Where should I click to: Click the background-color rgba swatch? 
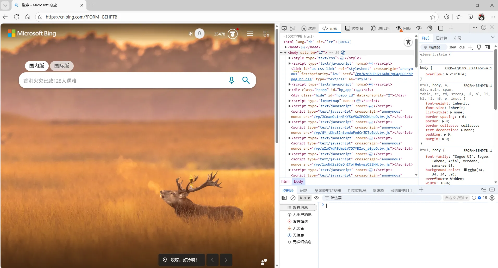(465, 170)
